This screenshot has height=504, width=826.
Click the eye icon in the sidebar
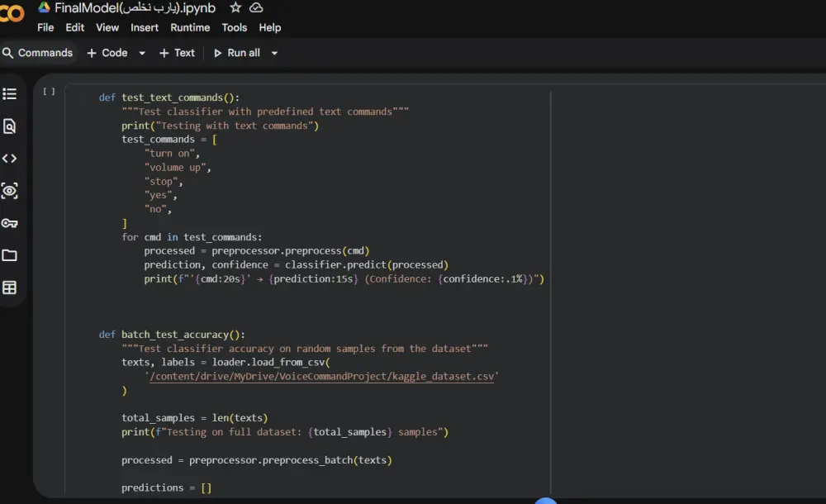click(x=10, y=191)
